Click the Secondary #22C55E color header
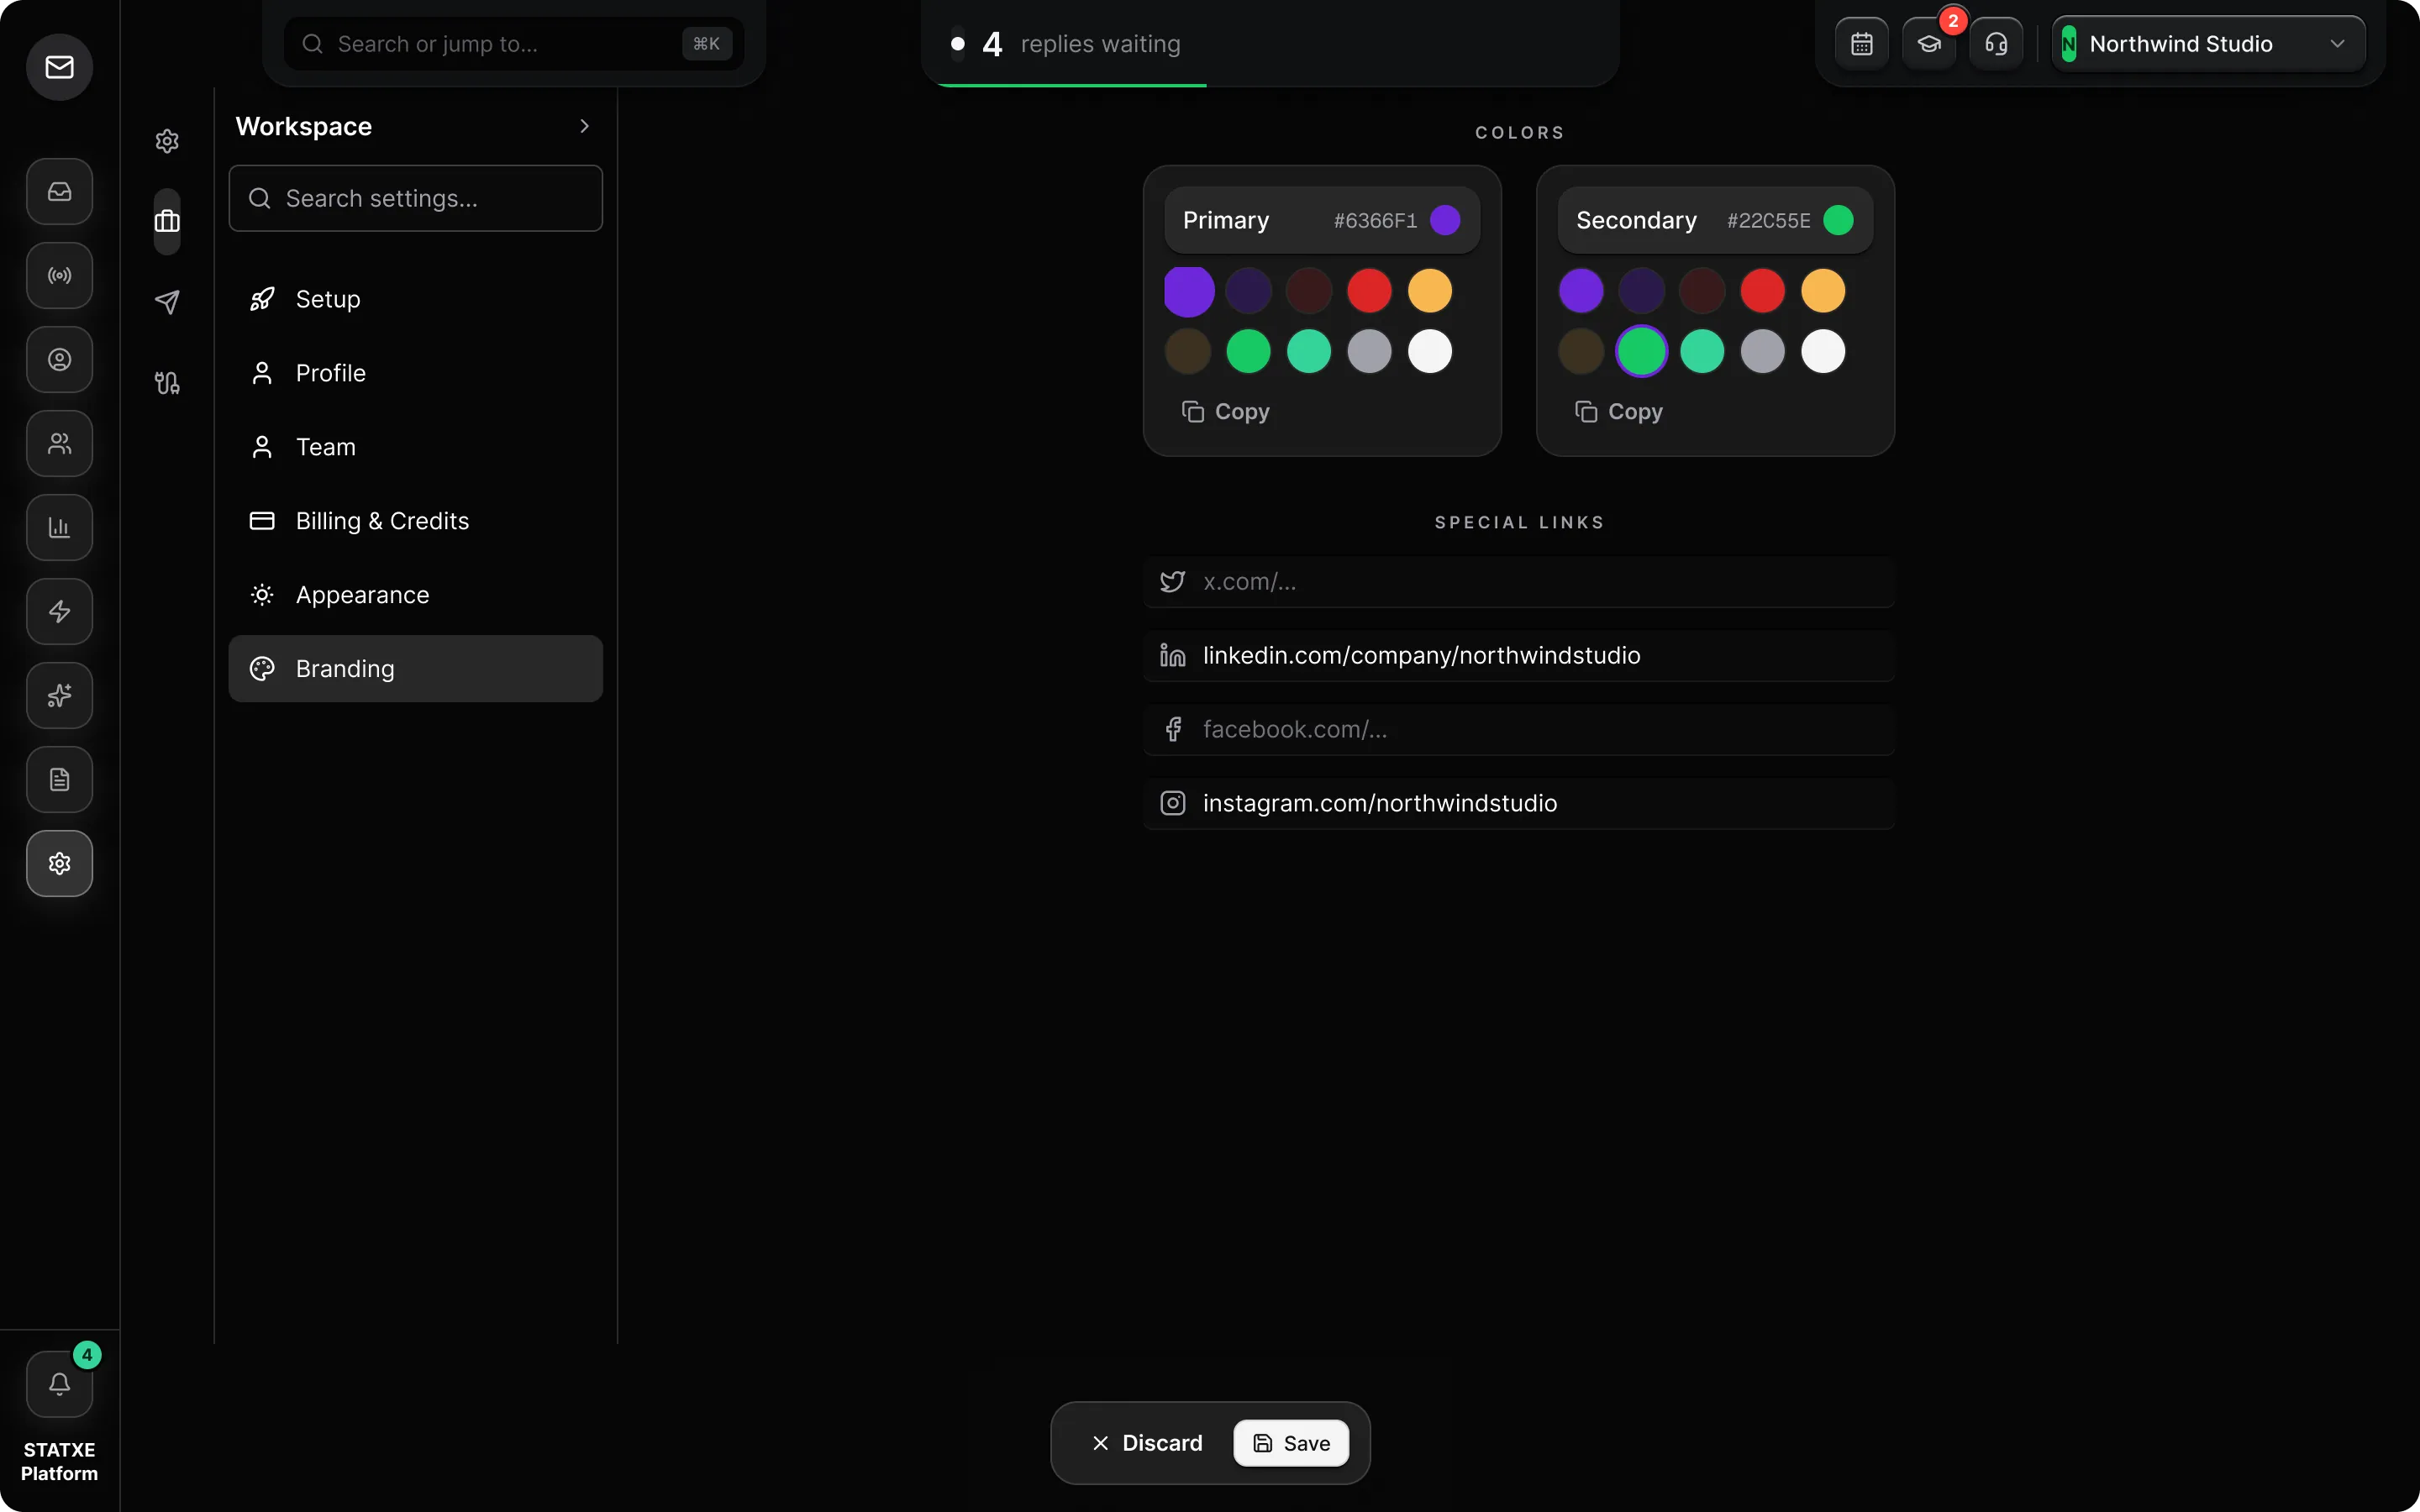The height and width of the screenshot is (1512, 2420). click(x=1715, y=220)
